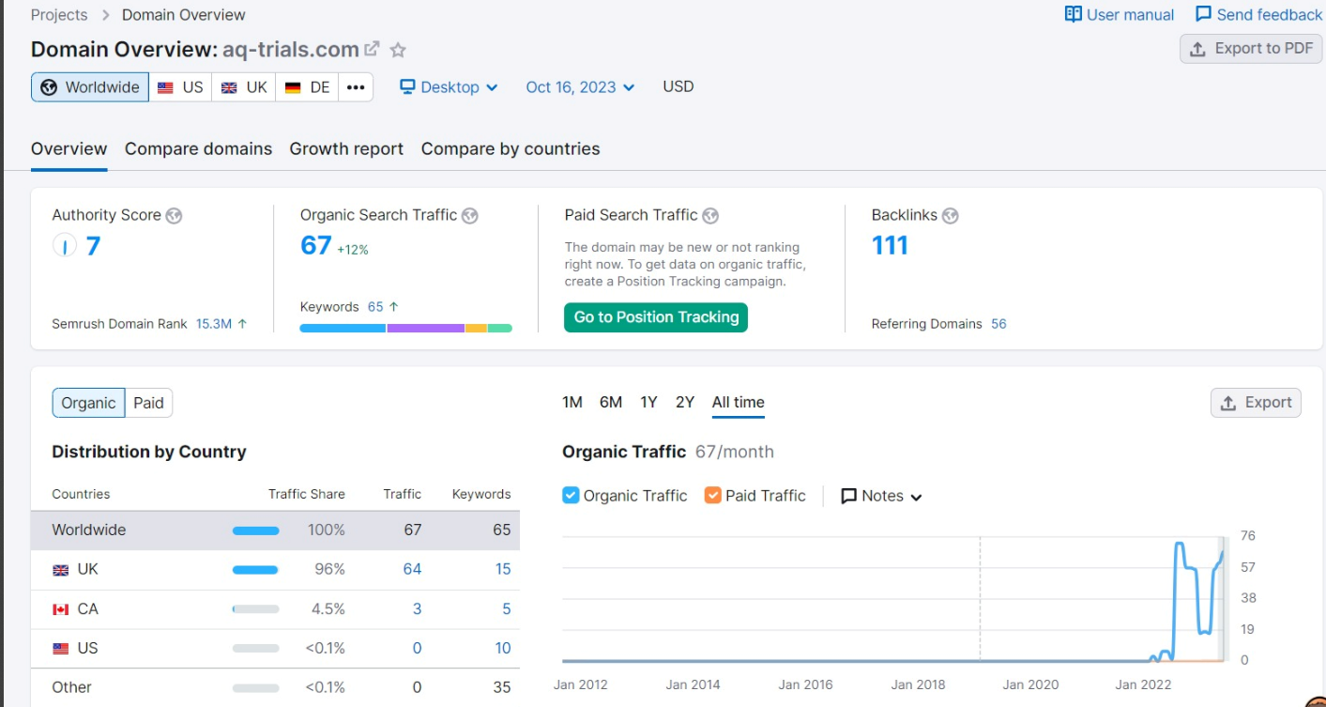This screenshot has height=707, width=1326.
Task: Click the Notes speech bubble icon
Action: click(849, 496)
